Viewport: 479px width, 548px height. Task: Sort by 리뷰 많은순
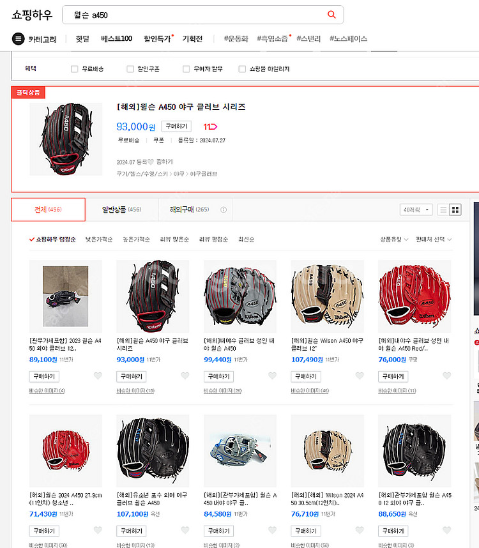[x=174, y=240]
